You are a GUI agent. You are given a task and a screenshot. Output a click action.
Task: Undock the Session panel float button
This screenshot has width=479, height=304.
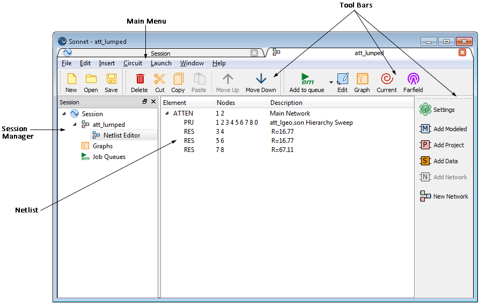tap(144, 102)
